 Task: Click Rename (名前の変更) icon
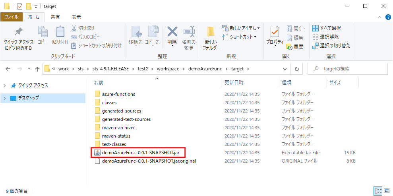coord(189,31)
